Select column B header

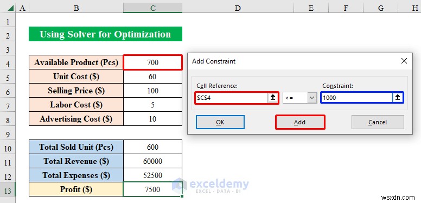(x=76, y=8)
